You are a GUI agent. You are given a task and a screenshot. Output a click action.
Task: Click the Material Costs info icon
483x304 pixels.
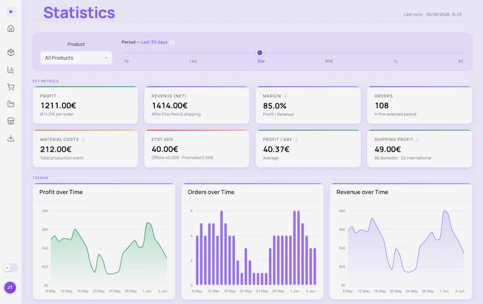tap(83, 140)
